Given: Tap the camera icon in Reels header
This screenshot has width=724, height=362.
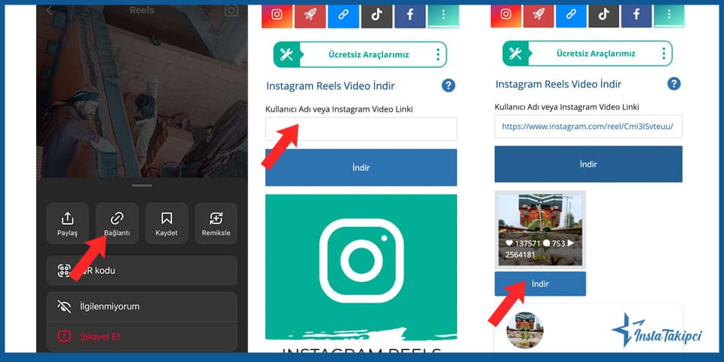Looking at the screenshot, I should pos(232,11).
